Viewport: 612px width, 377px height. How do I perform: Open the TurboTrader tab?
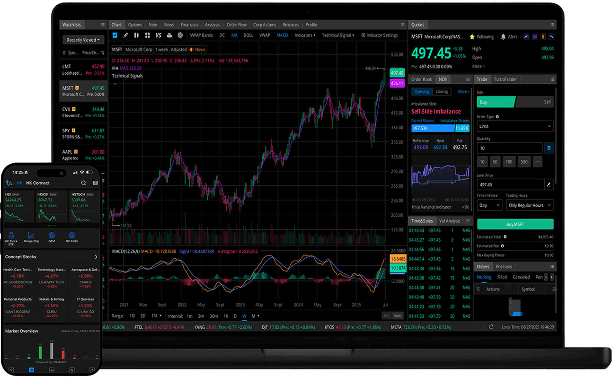pyautogui.click(x=505, y=79)
